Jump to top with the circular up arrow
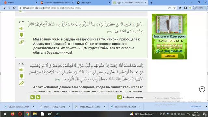The height and width of the screenshot is (117, 208). click(x=202, y=89)
